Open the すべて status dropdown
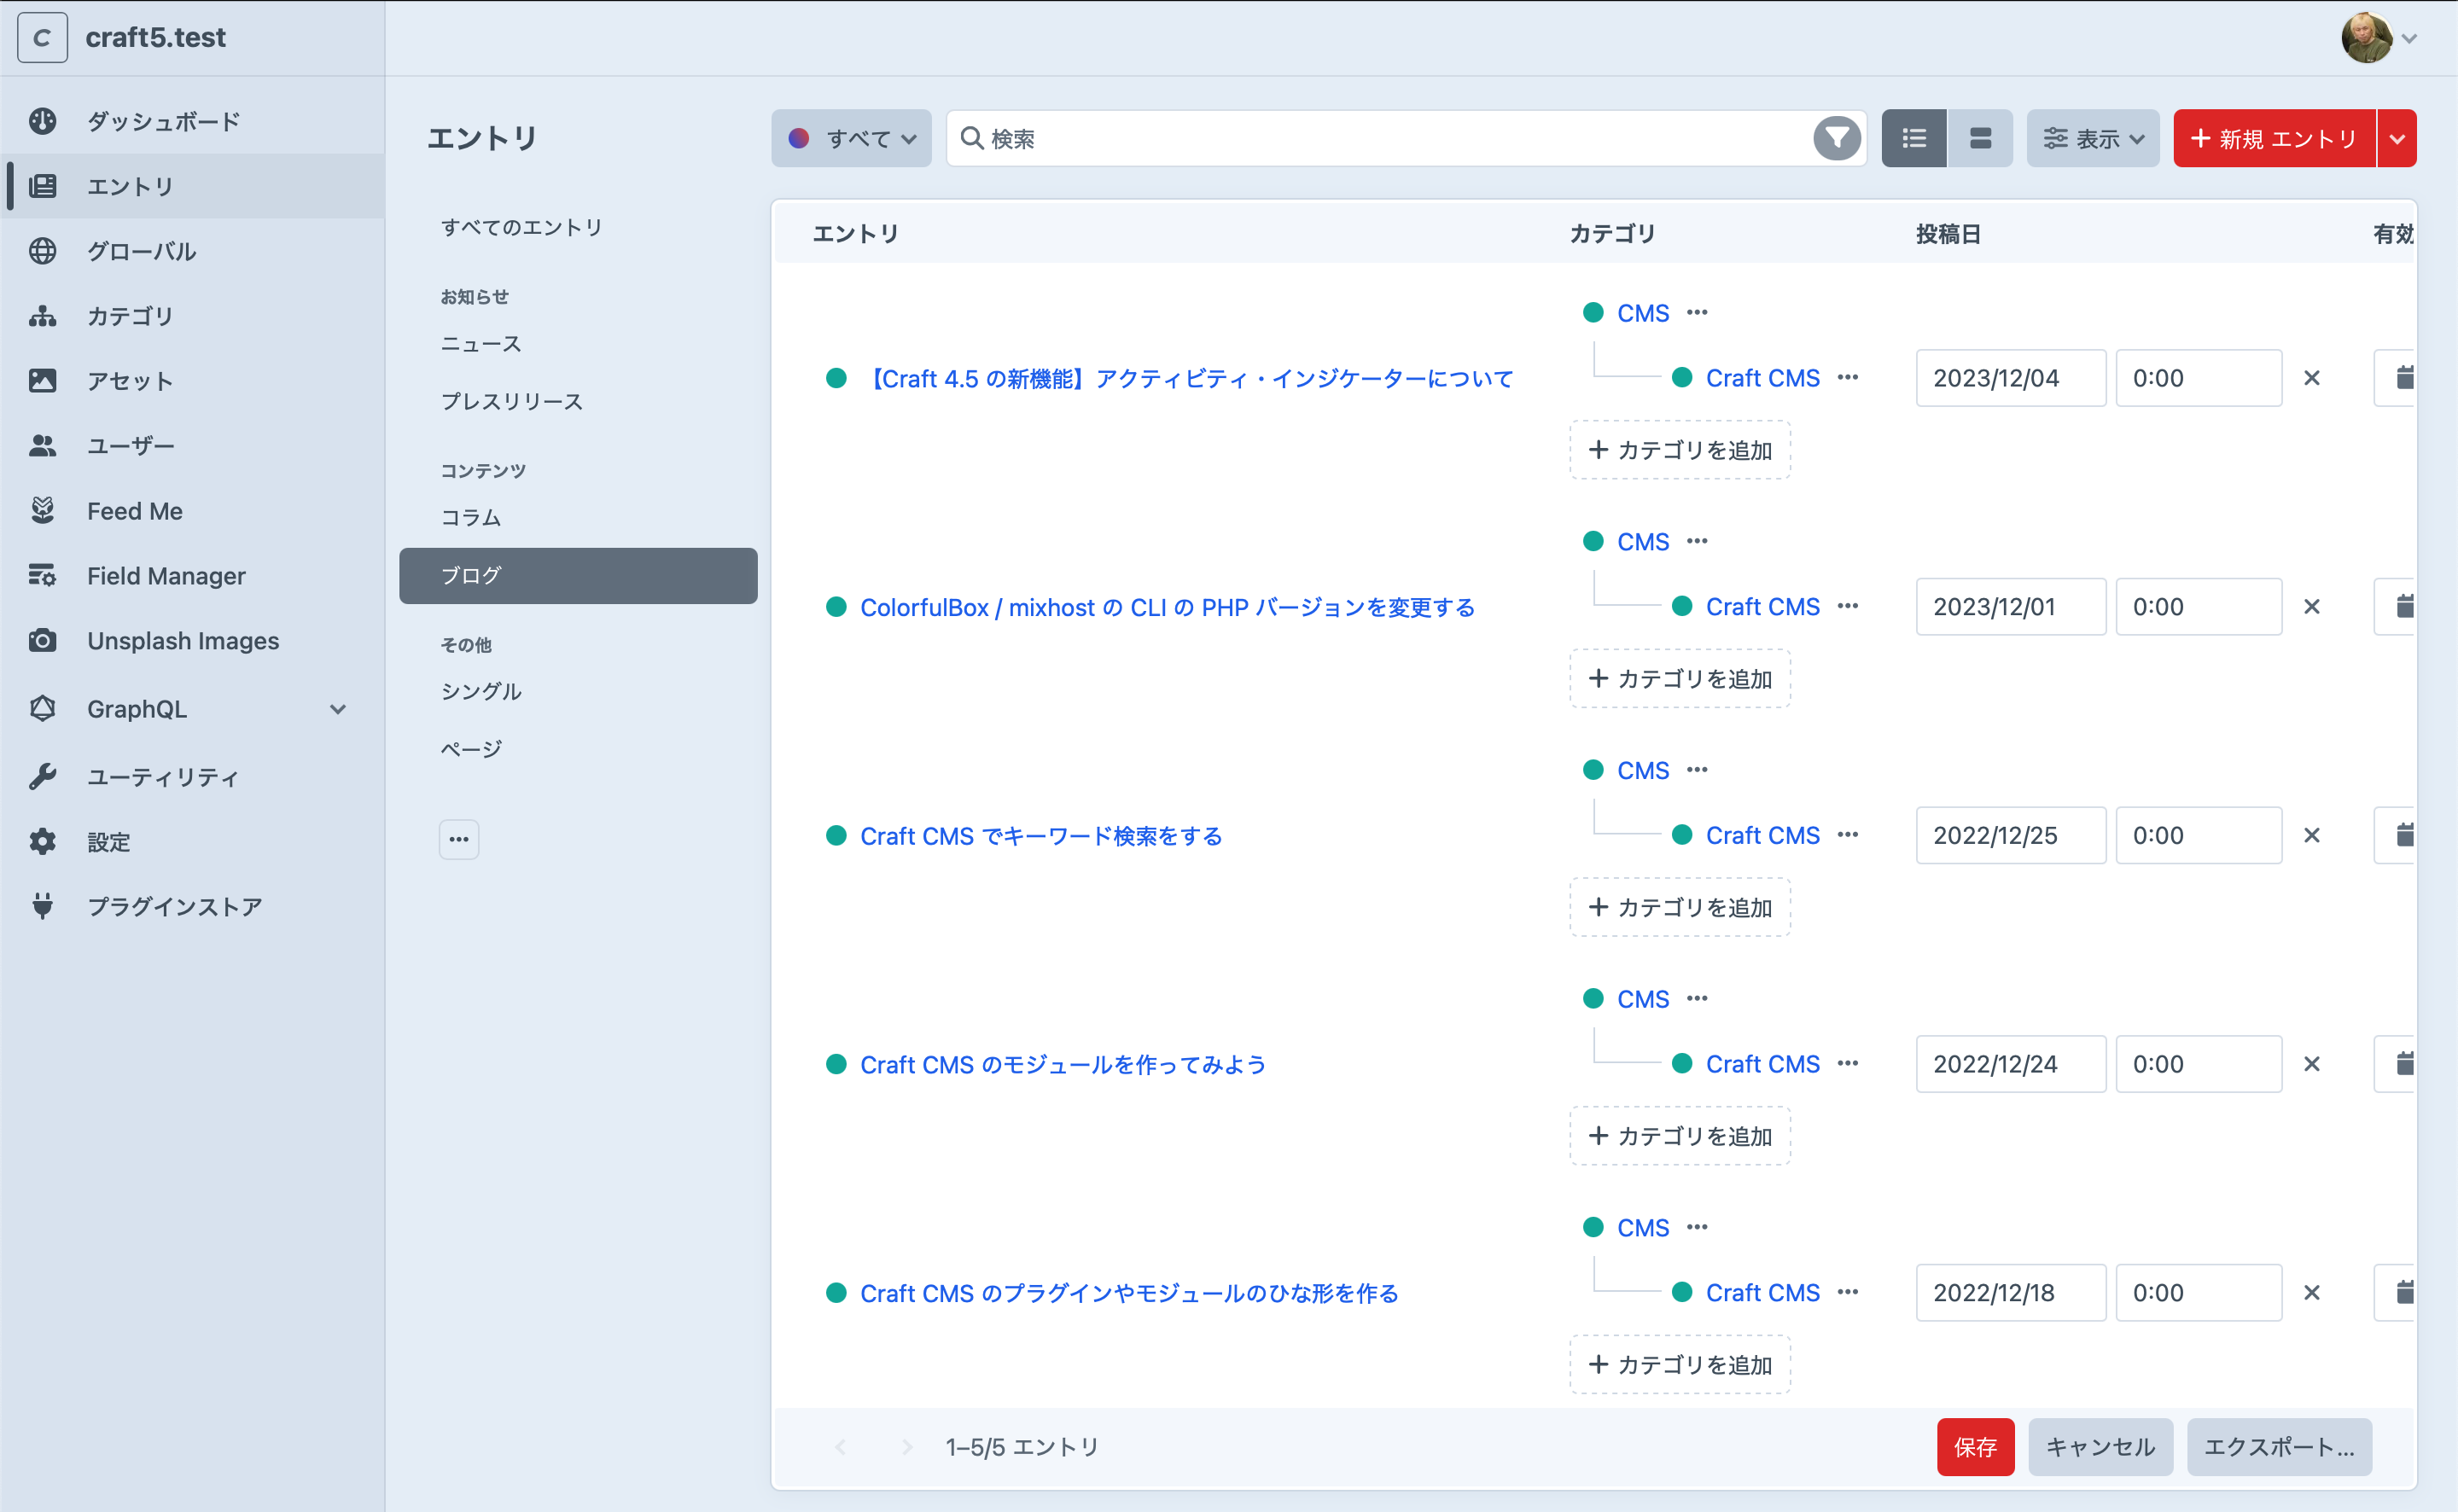The width and height of the screenshot is (2458, 1512). (x=851, y=138)
